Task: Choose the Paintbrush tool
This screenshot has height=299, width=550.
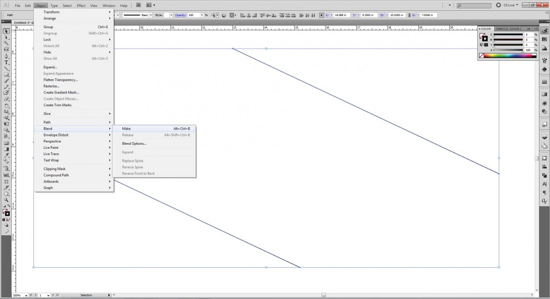Action: point(6,82)
